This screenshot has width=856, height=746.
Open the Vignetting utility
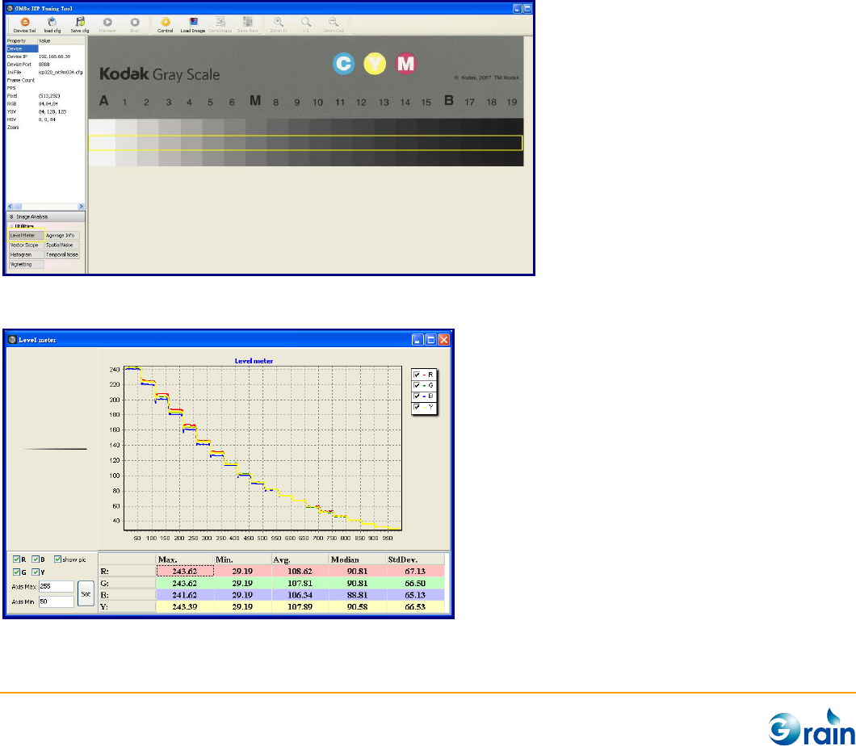pos(26,264)
